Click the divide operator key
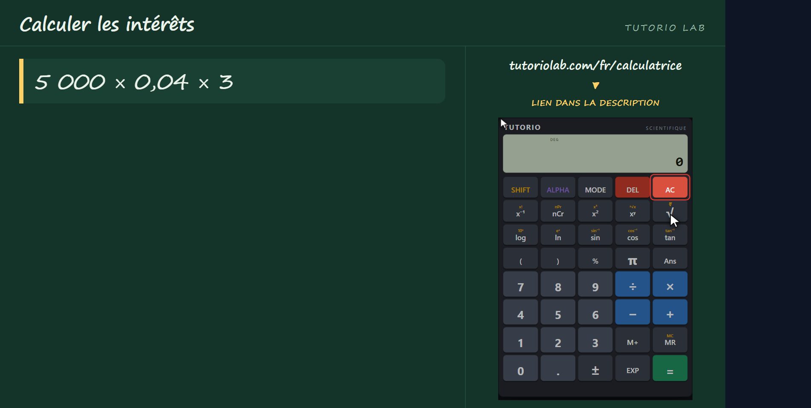The height and width of the screenshot is (408, 811). (632, 284)
